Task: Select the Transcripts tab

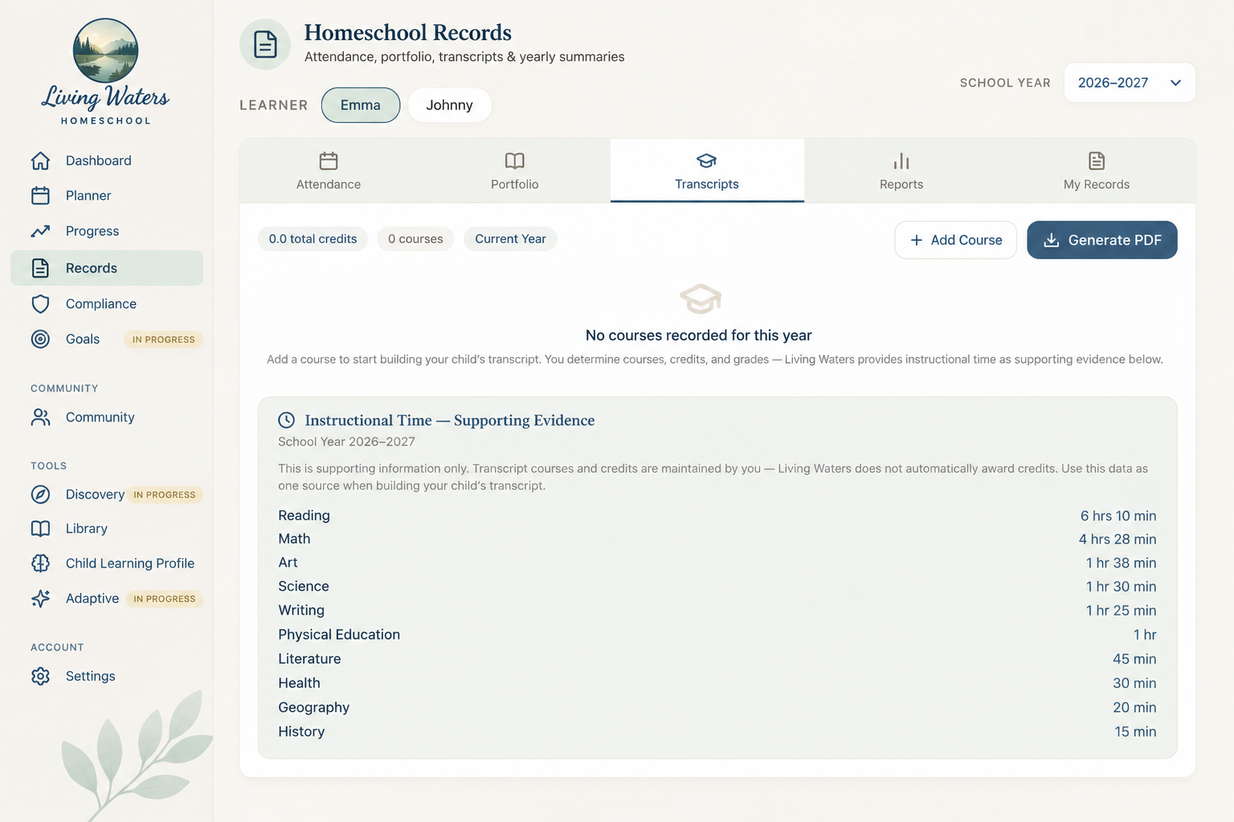Action: point(707,171)
